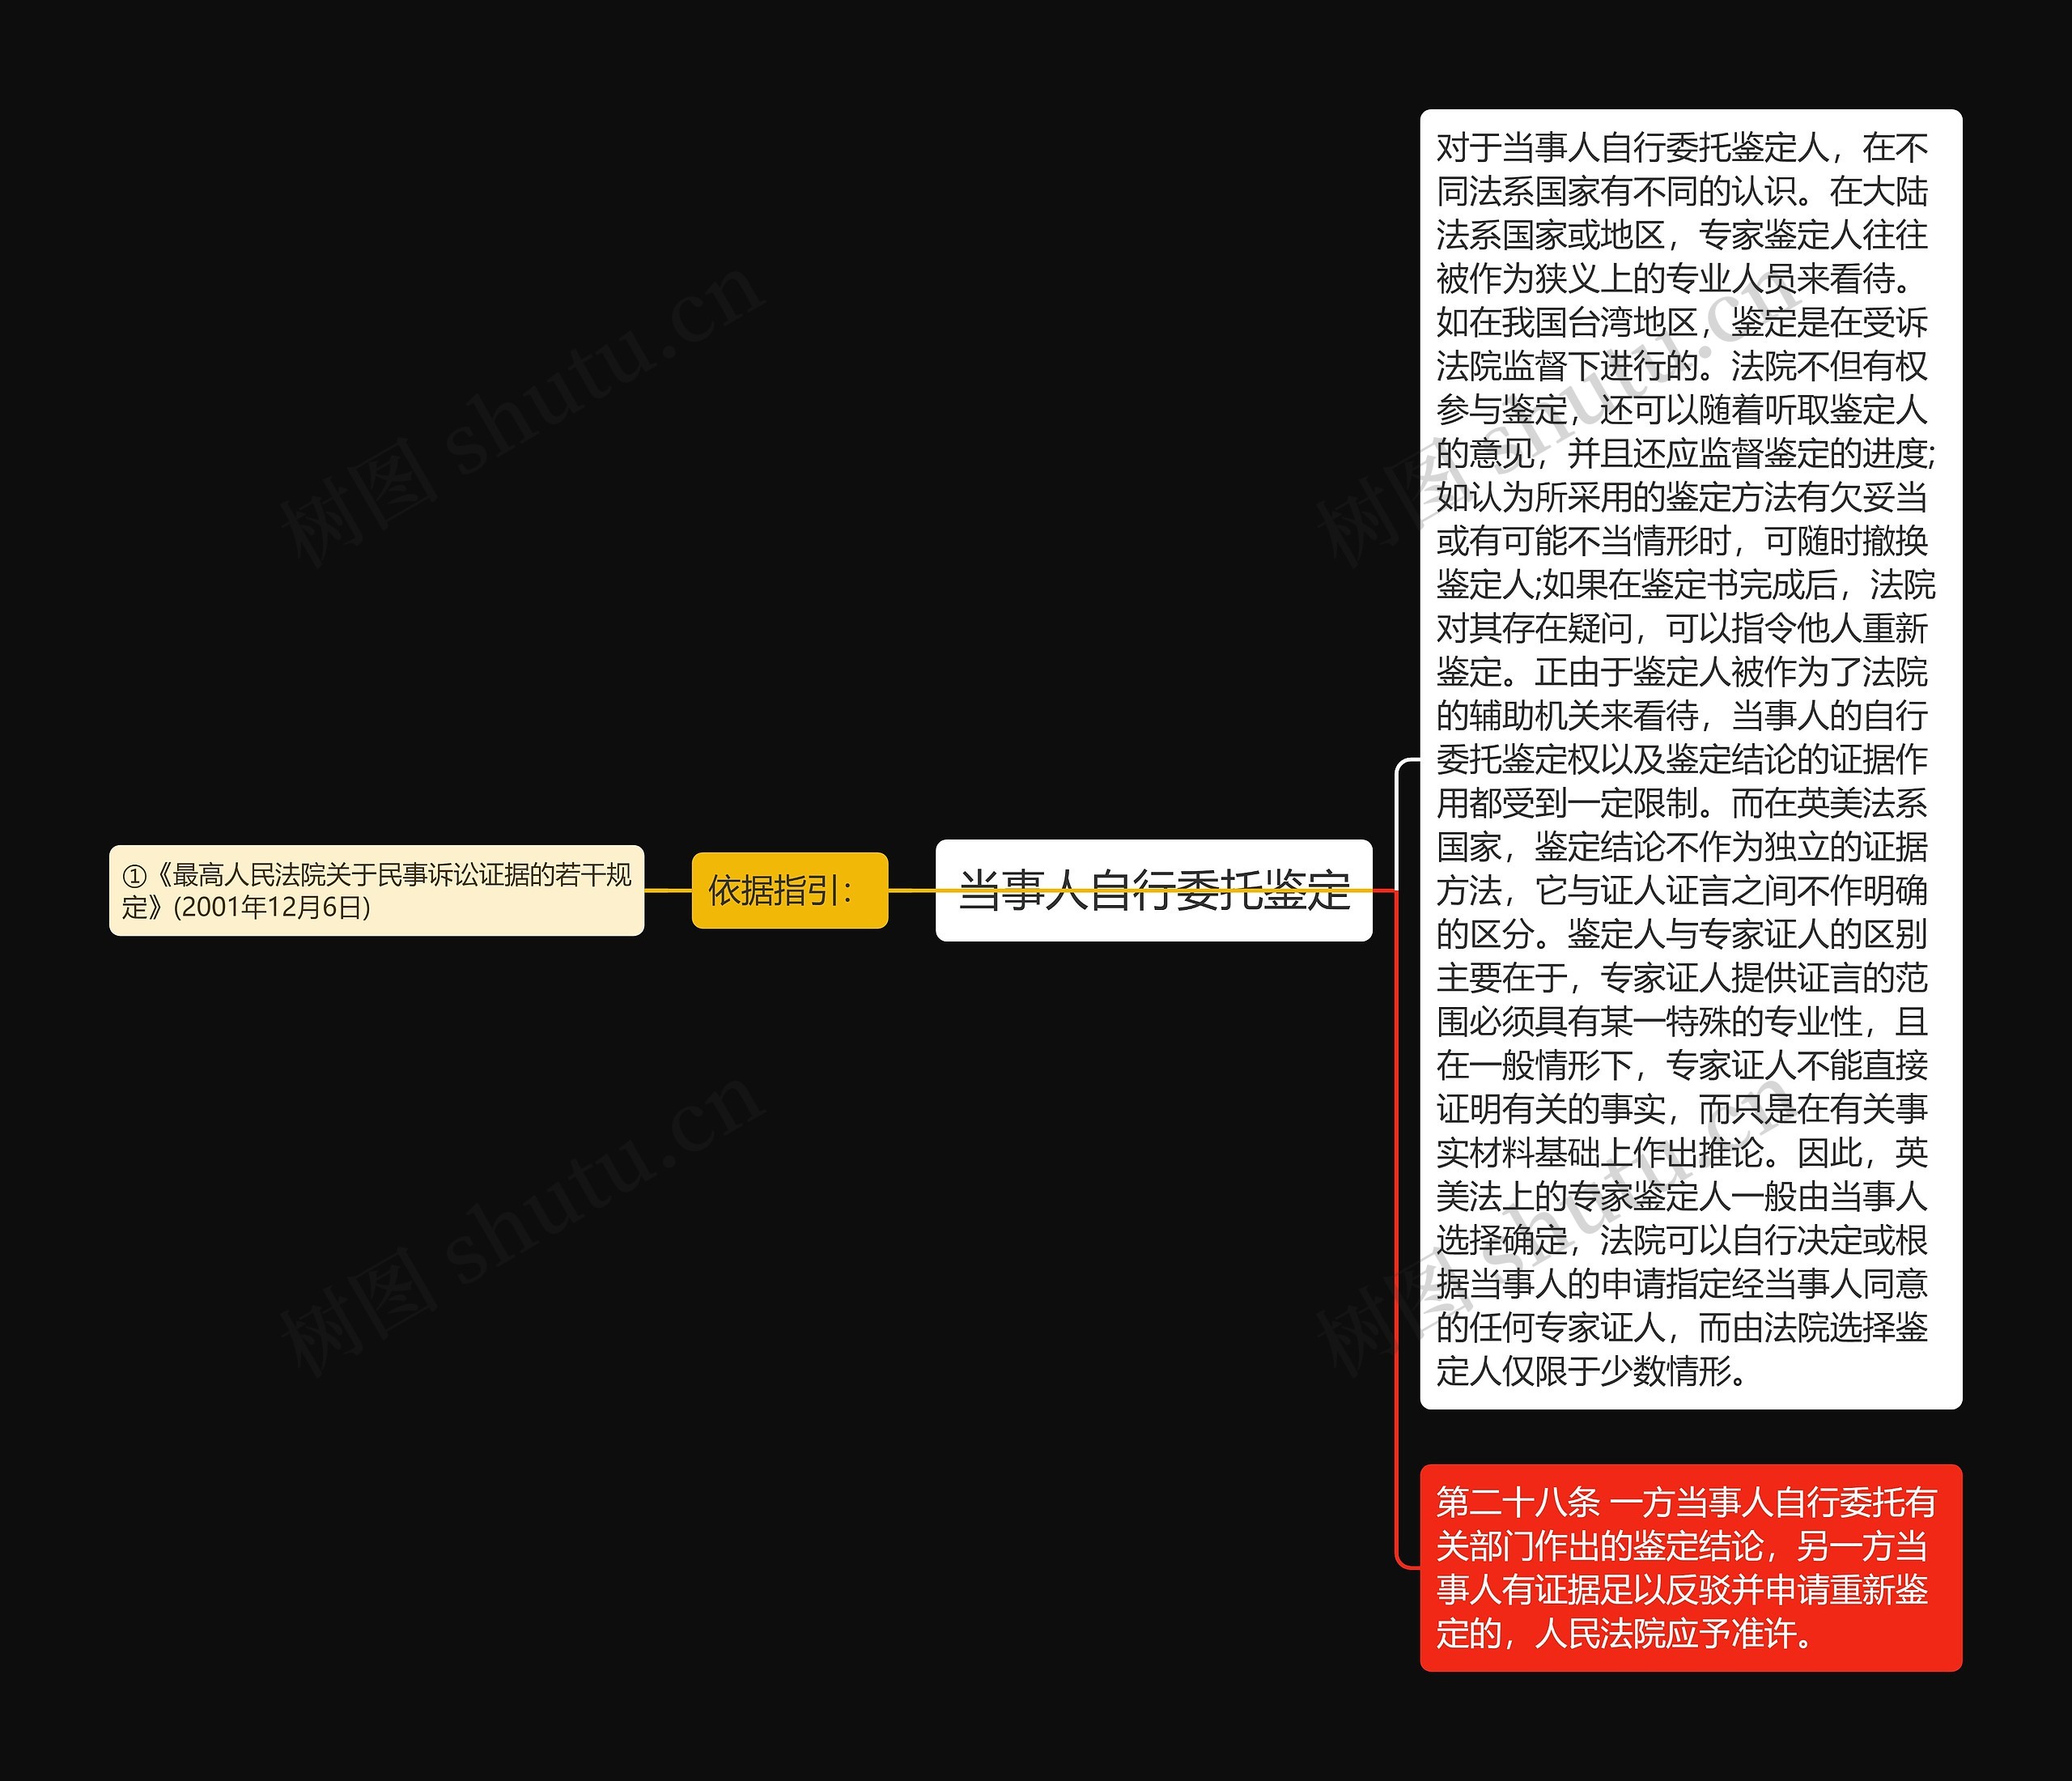Select the white text block starting 对于当事人自行委托鉴定人
This screenshot has width=2072, height=1781.
[1690, 759]
